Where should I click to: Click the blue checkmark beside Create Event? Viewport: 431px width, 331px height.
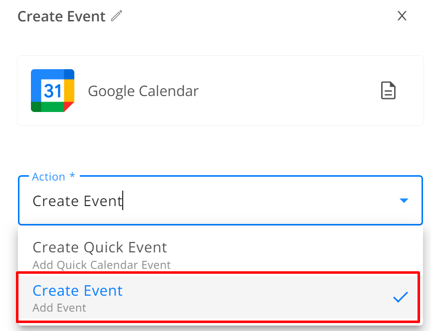[x=400, y=297]
